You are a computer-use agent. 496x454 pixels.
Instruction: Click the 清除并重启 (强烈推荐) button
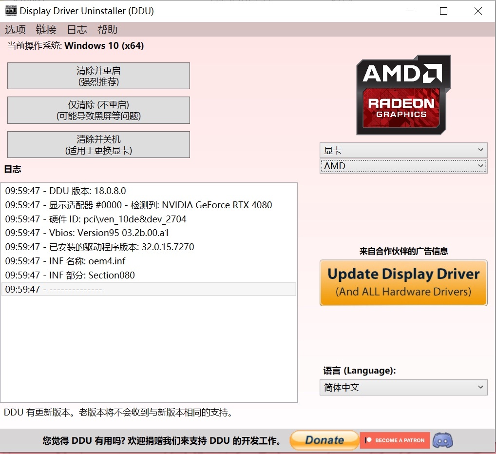point(98,76)
